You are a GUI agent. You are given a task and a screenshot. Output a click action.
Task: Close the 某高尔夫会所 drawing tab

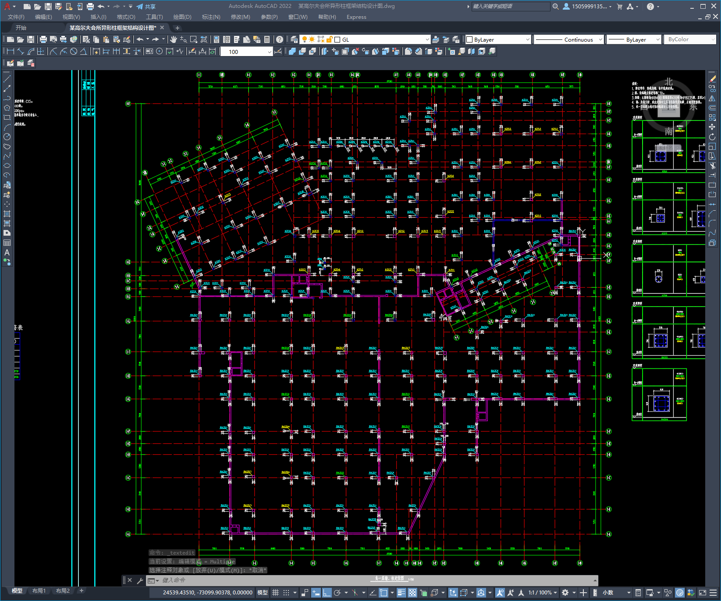(x=162, y=28)
